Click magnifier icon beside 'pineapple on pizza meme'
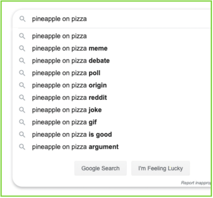 (22, 48)
